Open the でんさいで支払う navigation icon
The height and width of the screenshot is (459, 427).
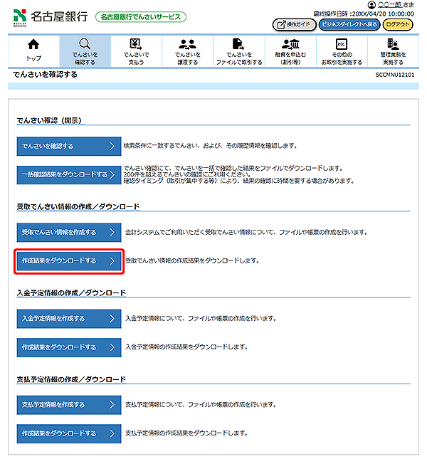pos(136,45)
